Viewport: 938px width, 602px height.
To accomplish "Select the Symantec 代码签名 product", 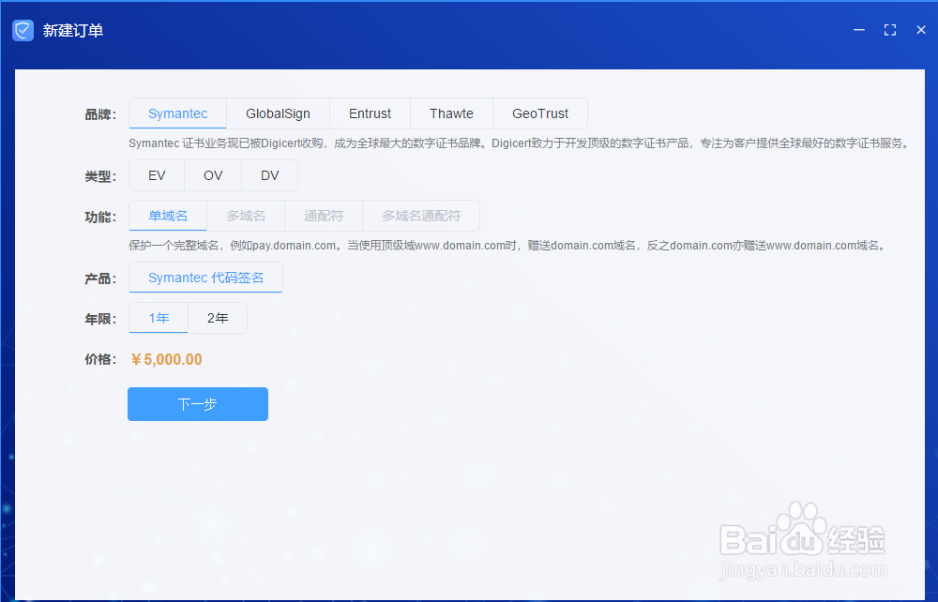I will (x=205, y=278).
